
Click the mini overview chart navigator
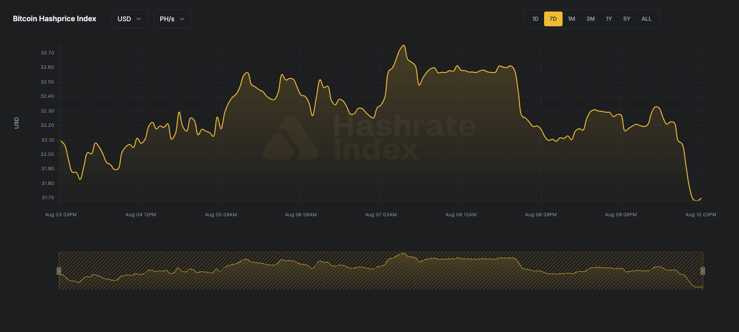click(x=381, y=271)
